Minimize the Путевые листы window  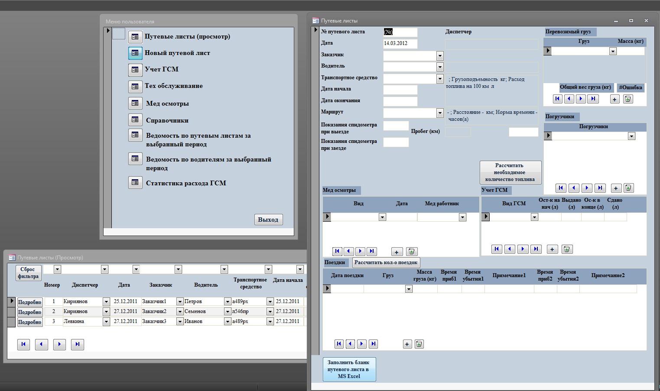click(616, 21)
